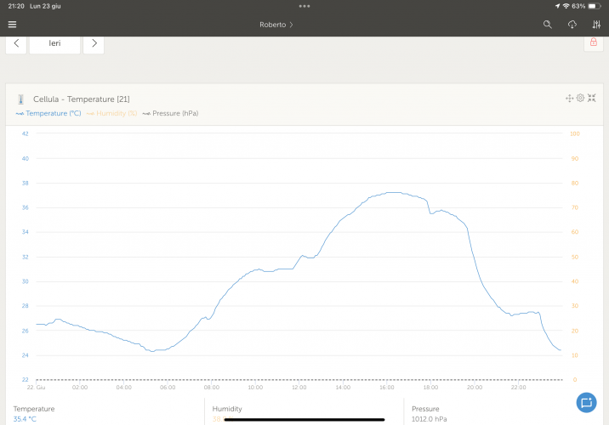The width and height of the screenshot is (609, 425).
Task: Open the search icon in top bar
Action: click(548, 25)
